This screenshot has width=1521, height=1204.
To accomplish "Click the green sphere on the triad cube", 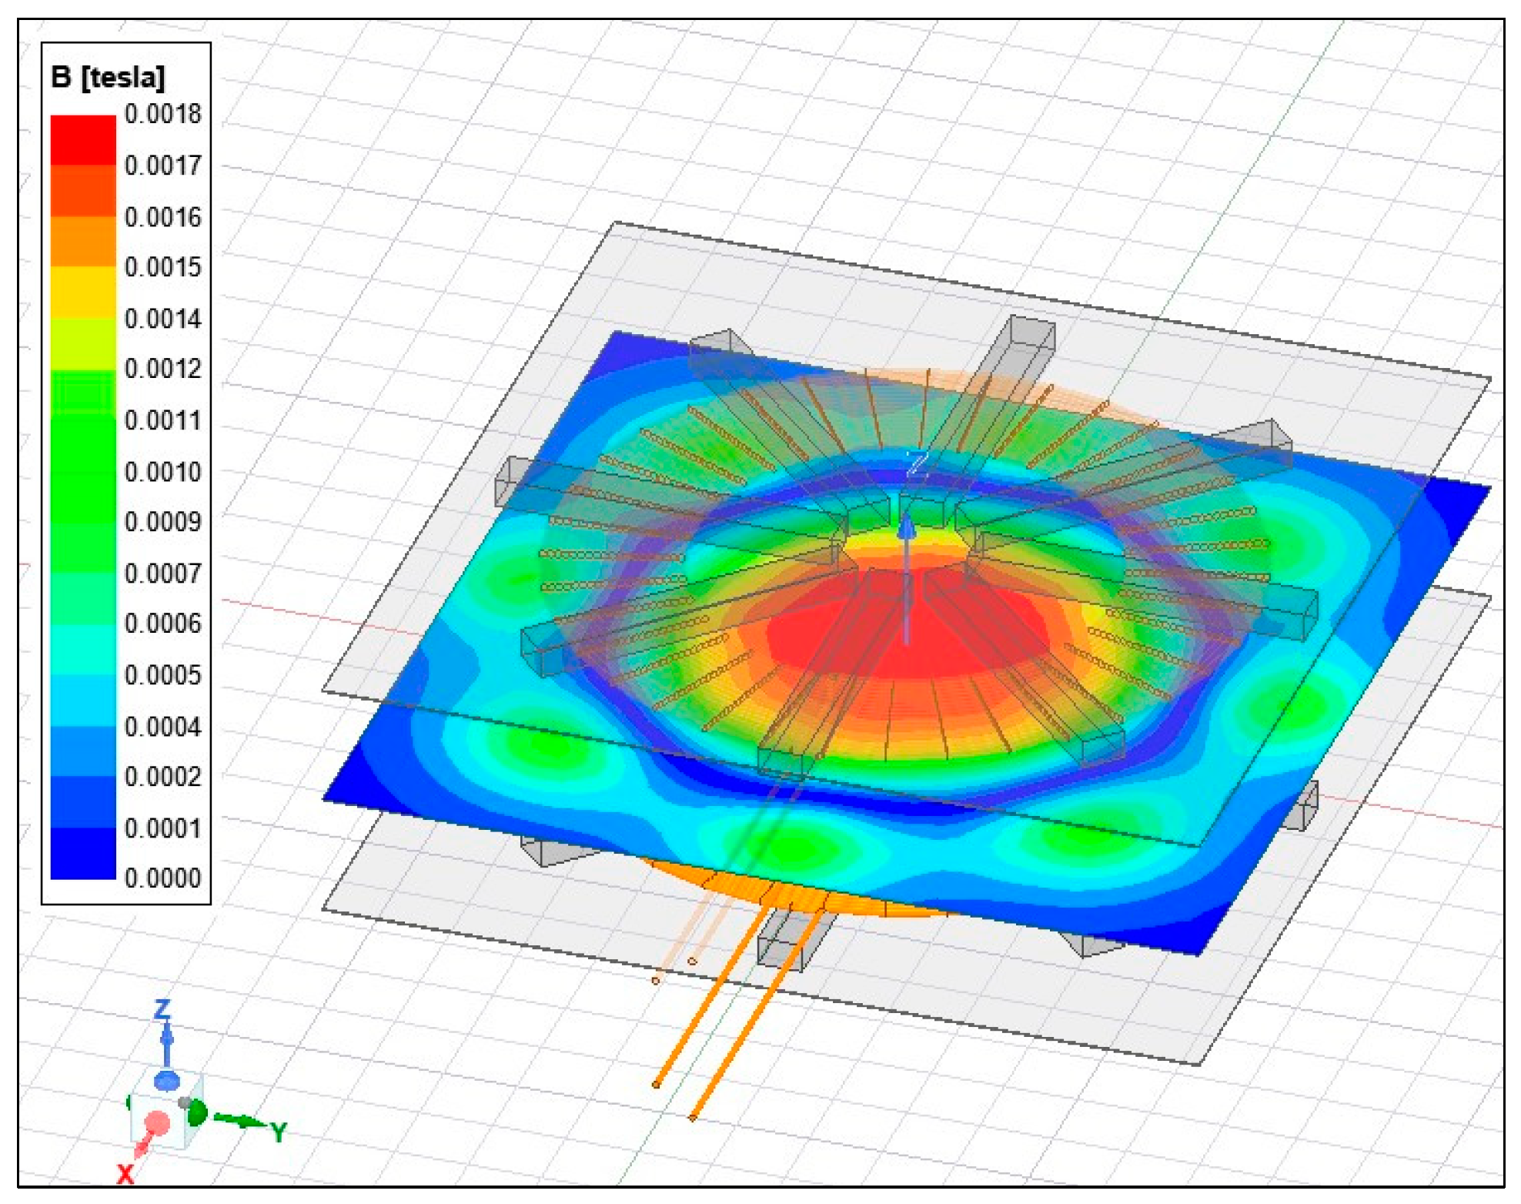I will [197, 1112].
